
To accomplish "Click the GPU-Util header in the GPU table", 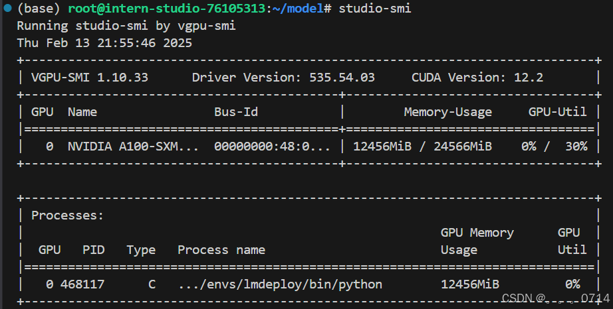I will click(557, 112).
